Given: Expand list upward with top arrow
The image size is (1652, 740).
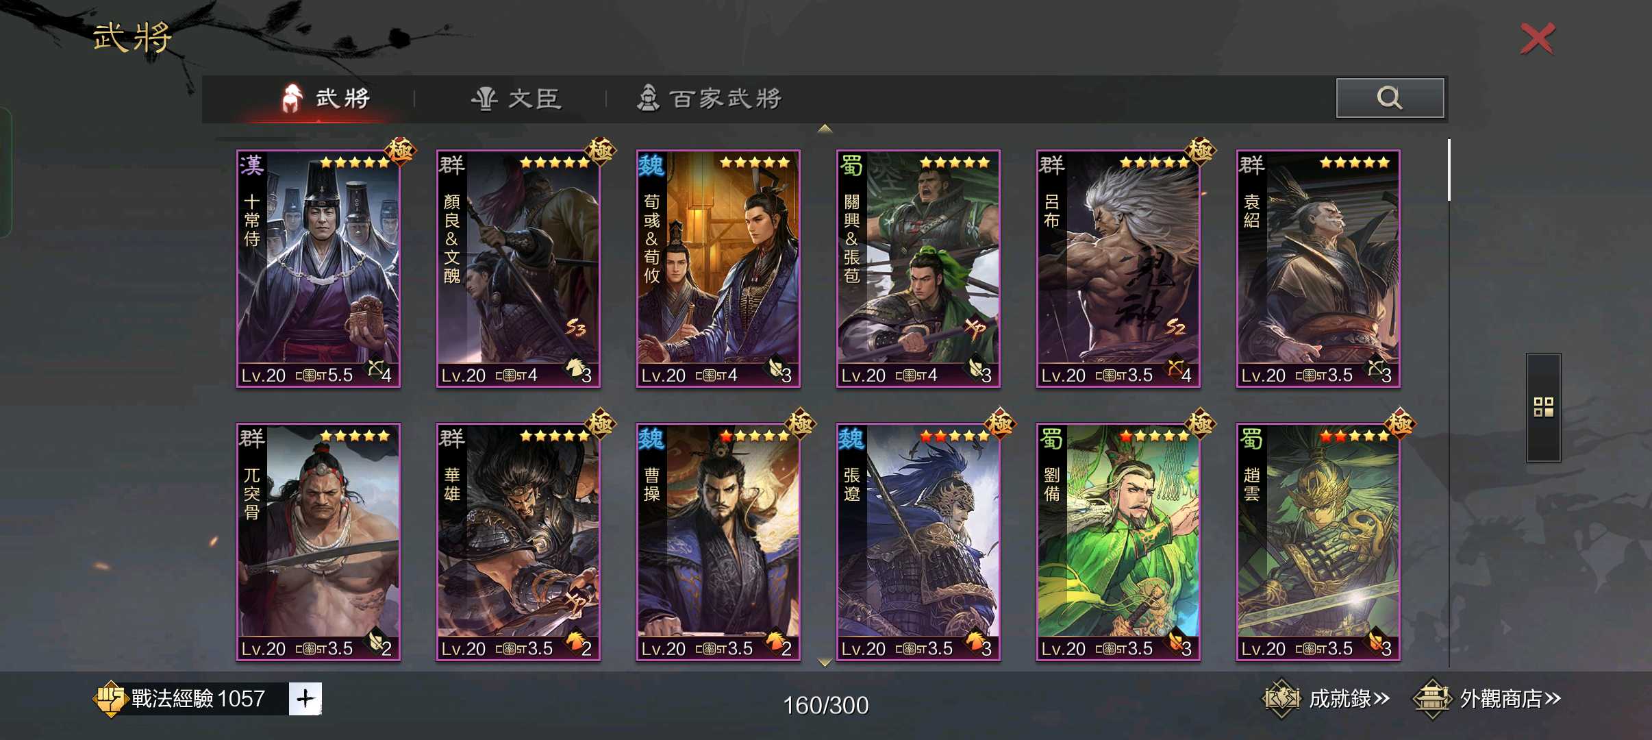Looking at the screenshot, I should pos(825,128).
